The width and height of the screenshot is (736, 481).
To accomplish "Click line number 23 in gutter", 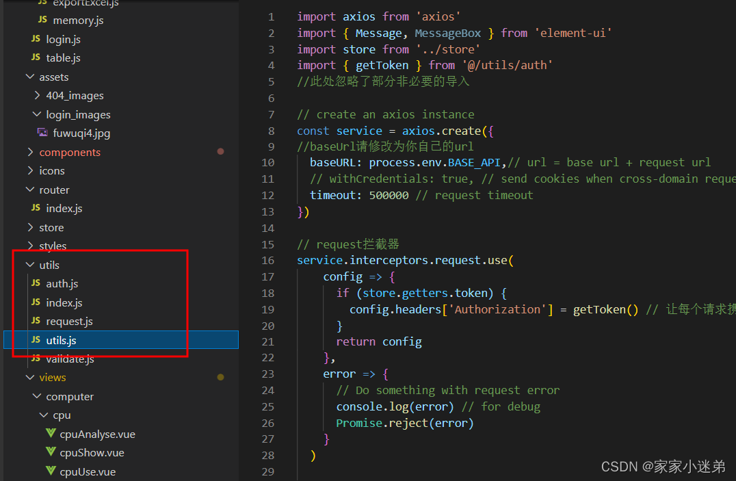I will tap(268, 374).
